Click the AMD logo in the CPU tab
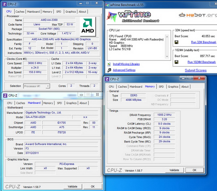This screenshot has width=217, height=191. pos(88,26)
